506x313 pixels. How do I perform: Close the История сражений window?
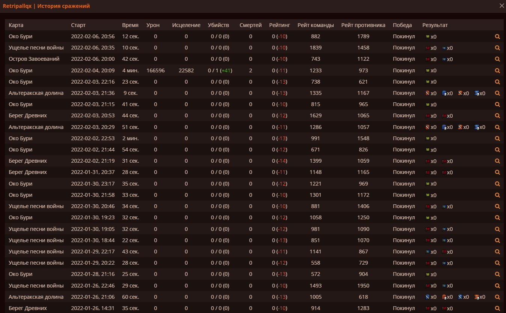[x=501, y=6]
